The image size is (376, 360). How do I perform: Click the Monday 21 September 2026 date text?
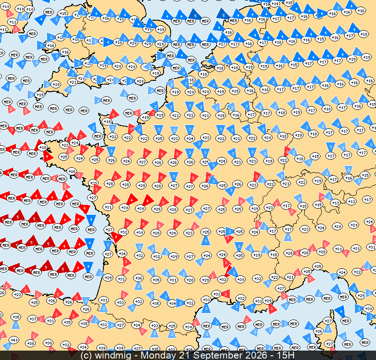pyautogui.click(x=204, y=355)
